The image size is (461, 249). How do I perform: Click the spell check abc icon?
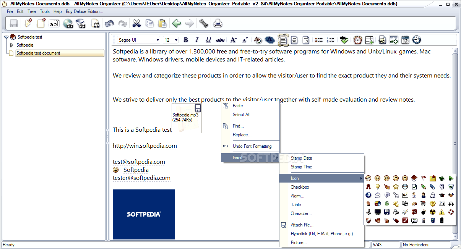point(344,40)
